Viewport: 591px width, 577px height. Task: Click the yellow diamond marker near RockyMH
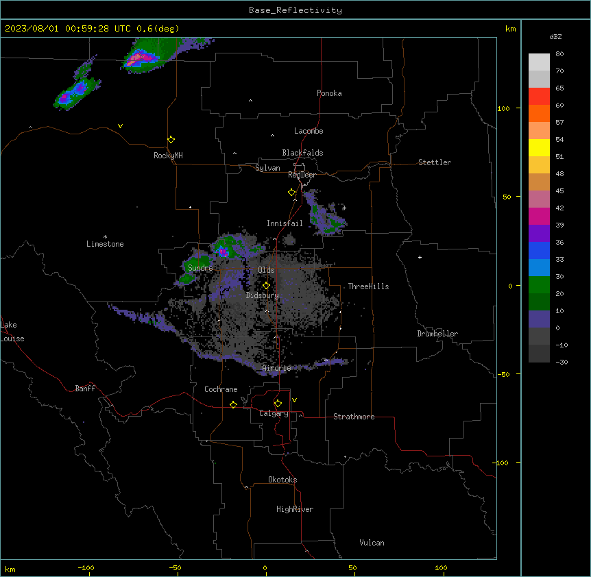(x=171, y=140)
